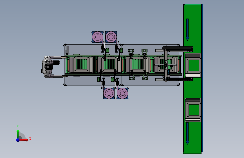The image size is (244, 158).
Task: Select the upper-right purple reel feeder
Action: pyautogui.click(x=111, y=37)
